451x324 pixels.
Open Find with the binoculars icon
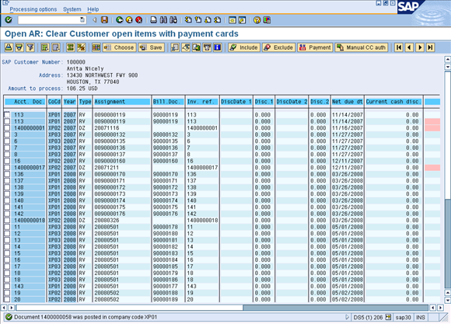(163, 20)
